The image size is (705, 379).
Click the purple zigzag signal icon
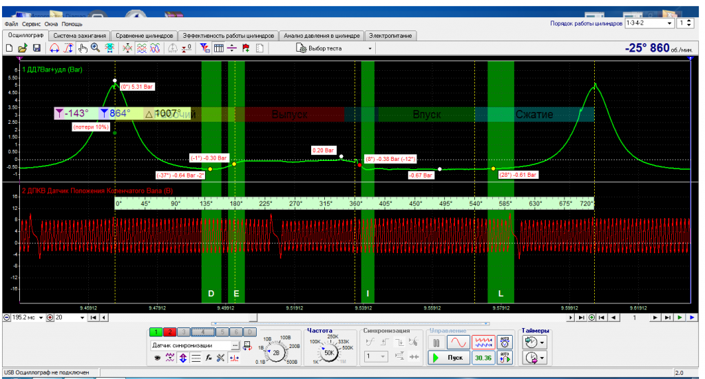tap(170, 358)
